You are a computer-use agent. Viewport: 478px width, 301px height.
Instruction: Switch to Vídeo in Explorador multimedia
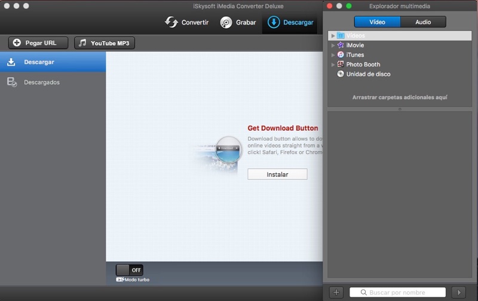(377, 22)
